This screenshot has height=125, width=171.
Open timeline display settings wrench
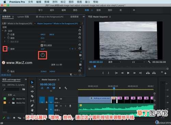[66, 88]
